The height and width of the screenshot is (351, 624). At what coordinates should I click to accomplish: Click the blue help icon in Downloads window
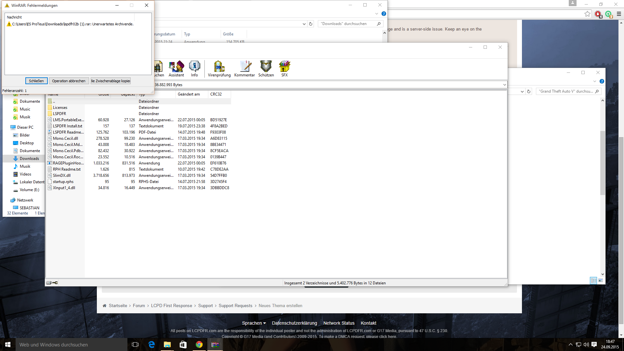pos(384,14)
